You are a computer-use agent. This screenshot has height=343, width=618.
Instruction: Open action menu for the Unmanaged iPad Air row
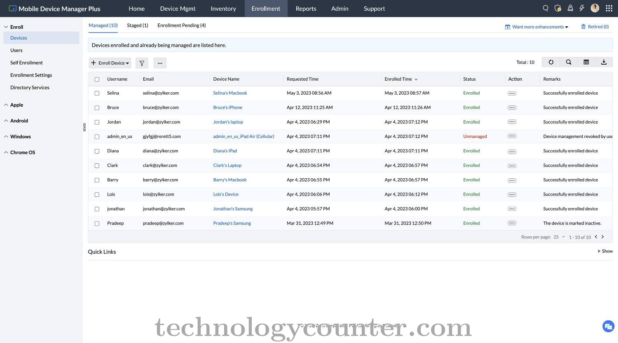[x=512, y=136]
